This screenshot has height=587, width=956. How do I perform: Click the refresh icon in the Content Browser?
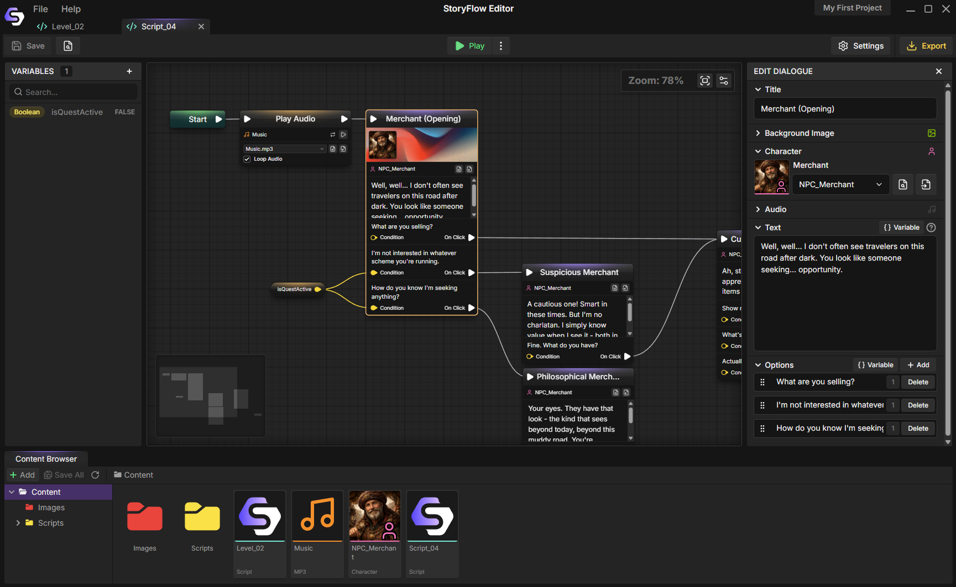click(95, 474)
